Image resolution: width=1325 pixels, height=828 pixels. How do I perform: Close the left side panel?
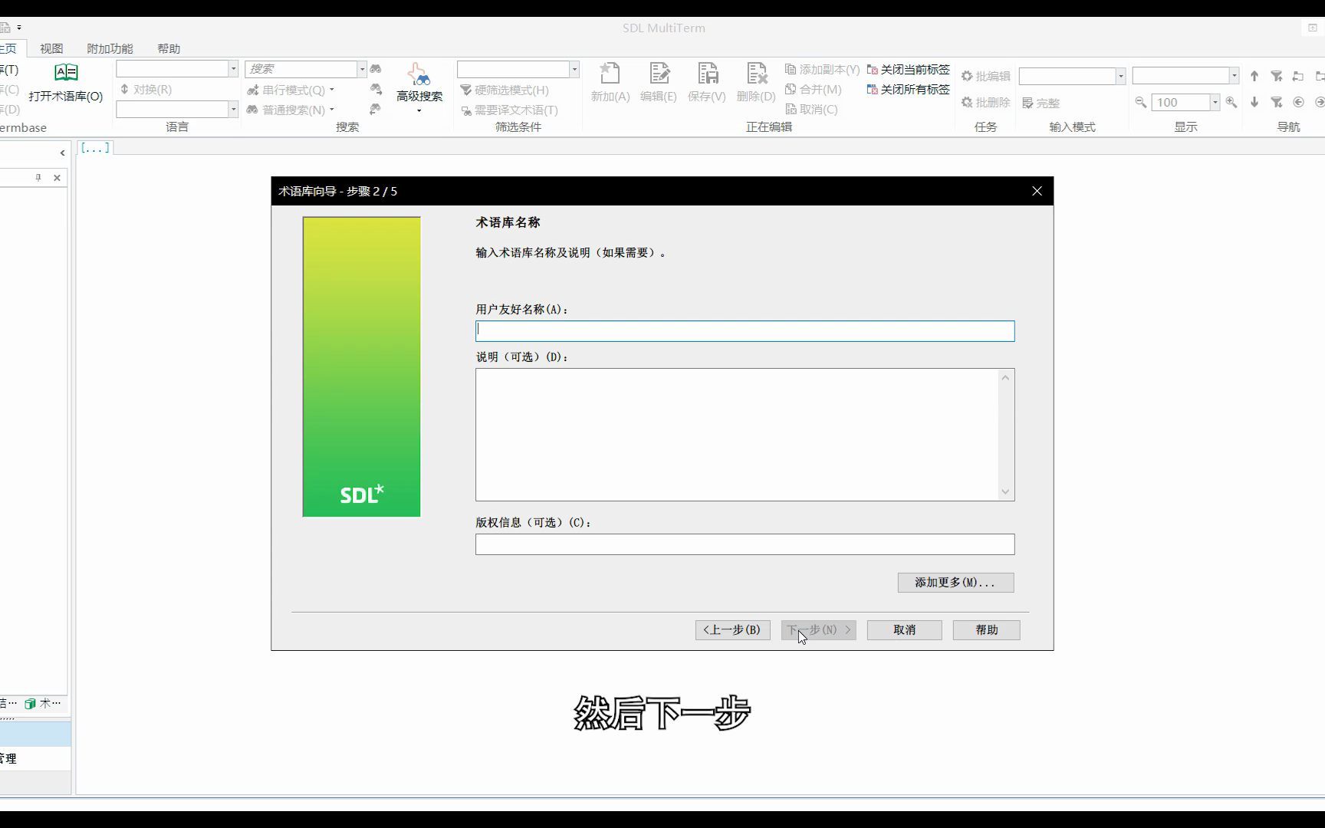tap(57, 177)
